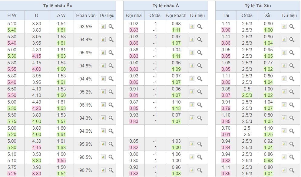
Task: Click chart icon in the 93.5% payout row
Action: tap(103, 27)
